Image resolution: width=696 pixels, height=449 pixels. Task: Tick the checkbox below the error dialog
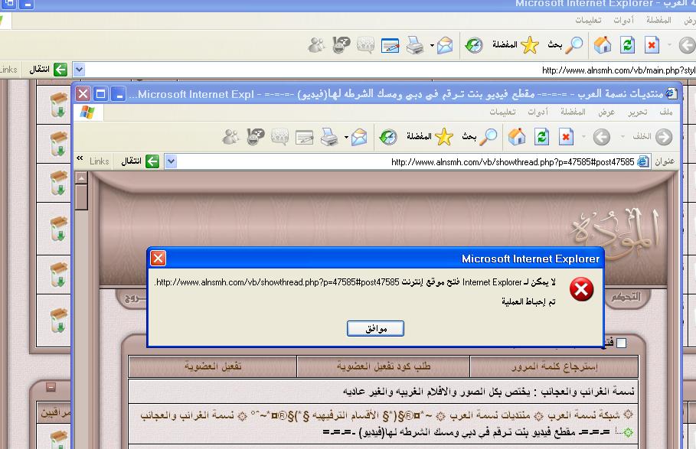pyautogui.click(x=621, y=343)
